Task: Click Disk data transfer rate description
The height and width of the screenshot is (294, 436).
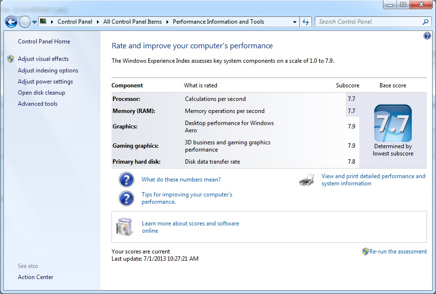Action: click(212, 162)
